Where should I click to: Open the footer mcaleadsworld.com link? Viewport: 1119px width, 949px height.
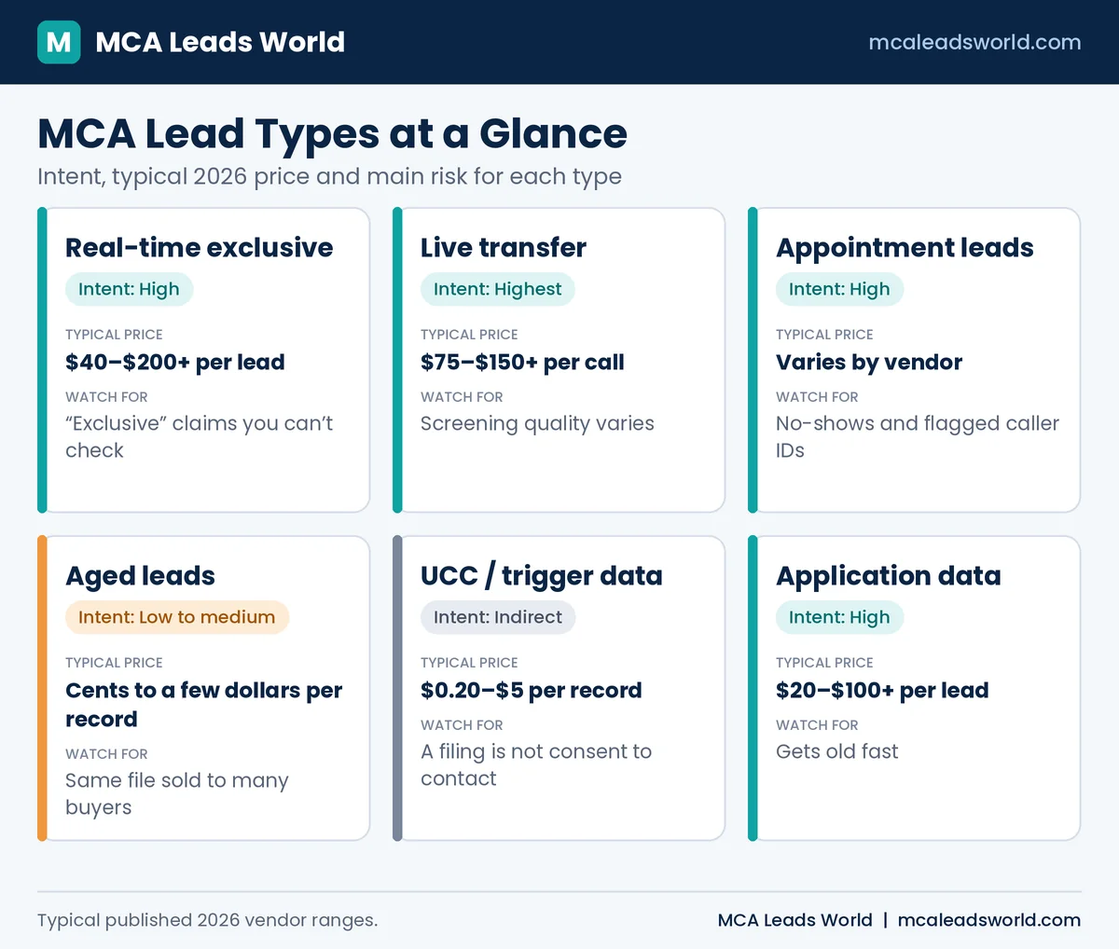989,920
